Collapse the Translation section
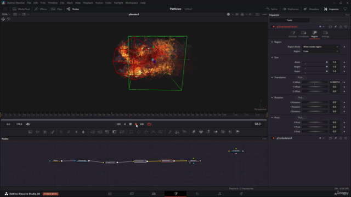The height and width of the screenshot is (197, 351). pyautogui.click(x=272, y=78)
